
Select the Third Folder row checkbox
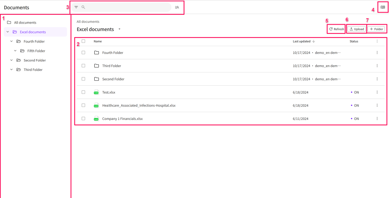[83, 66]
